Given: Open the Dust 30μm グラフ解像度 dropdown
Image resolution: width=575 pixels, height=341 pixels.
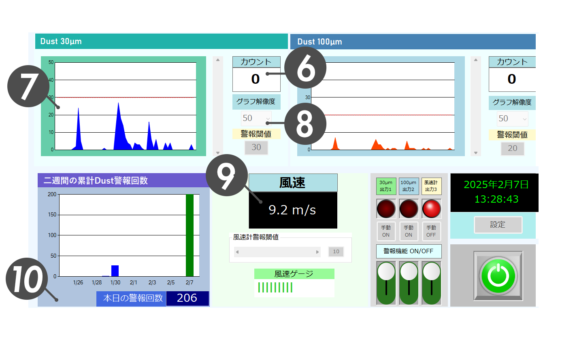Looking at the screenshot, I should (x=256, y=118).
